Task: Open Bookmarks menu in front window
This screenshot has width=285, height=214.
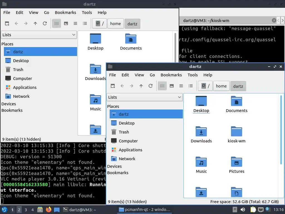Action: (171, 75)
